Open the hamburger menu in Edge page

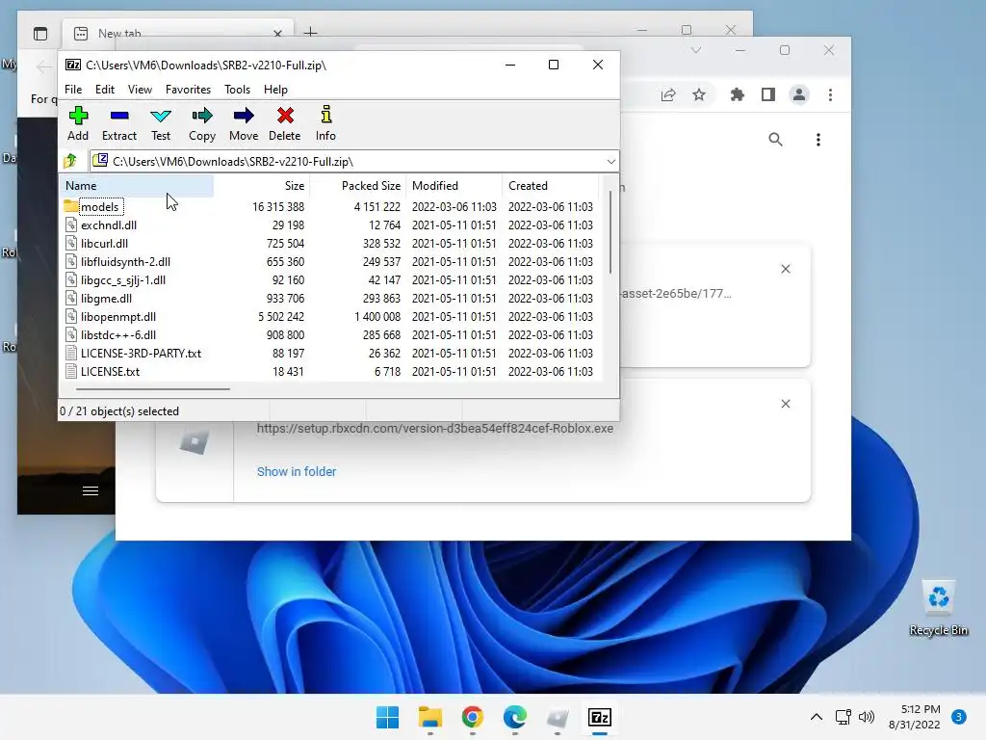[91, 490]
